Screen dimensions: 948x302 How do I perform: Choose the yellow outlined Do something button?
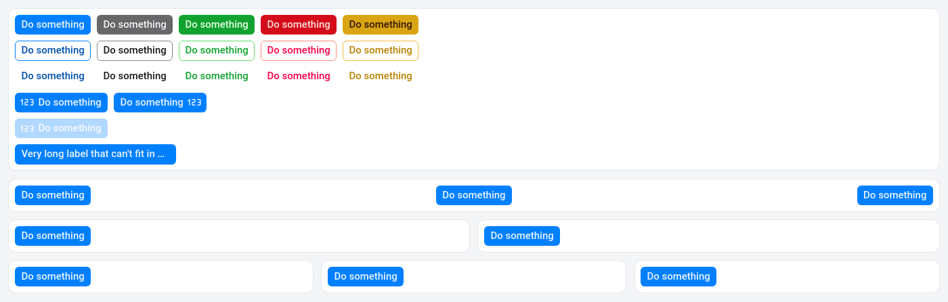[x=381, y=50]
